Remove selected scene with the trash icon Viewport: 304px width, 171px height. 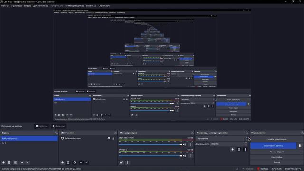click(x=9, y=162)
